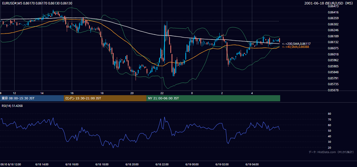Select the Tokyo 東京 08:00-15:30 JST session bar
357x167 pixels.
tap(32, 98)
